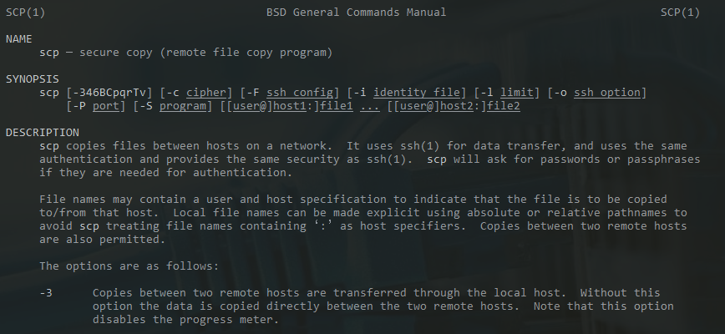725x334 pixels.
Task: Click the DESCRIPTION section heading
Action: [x=43, y=133]
